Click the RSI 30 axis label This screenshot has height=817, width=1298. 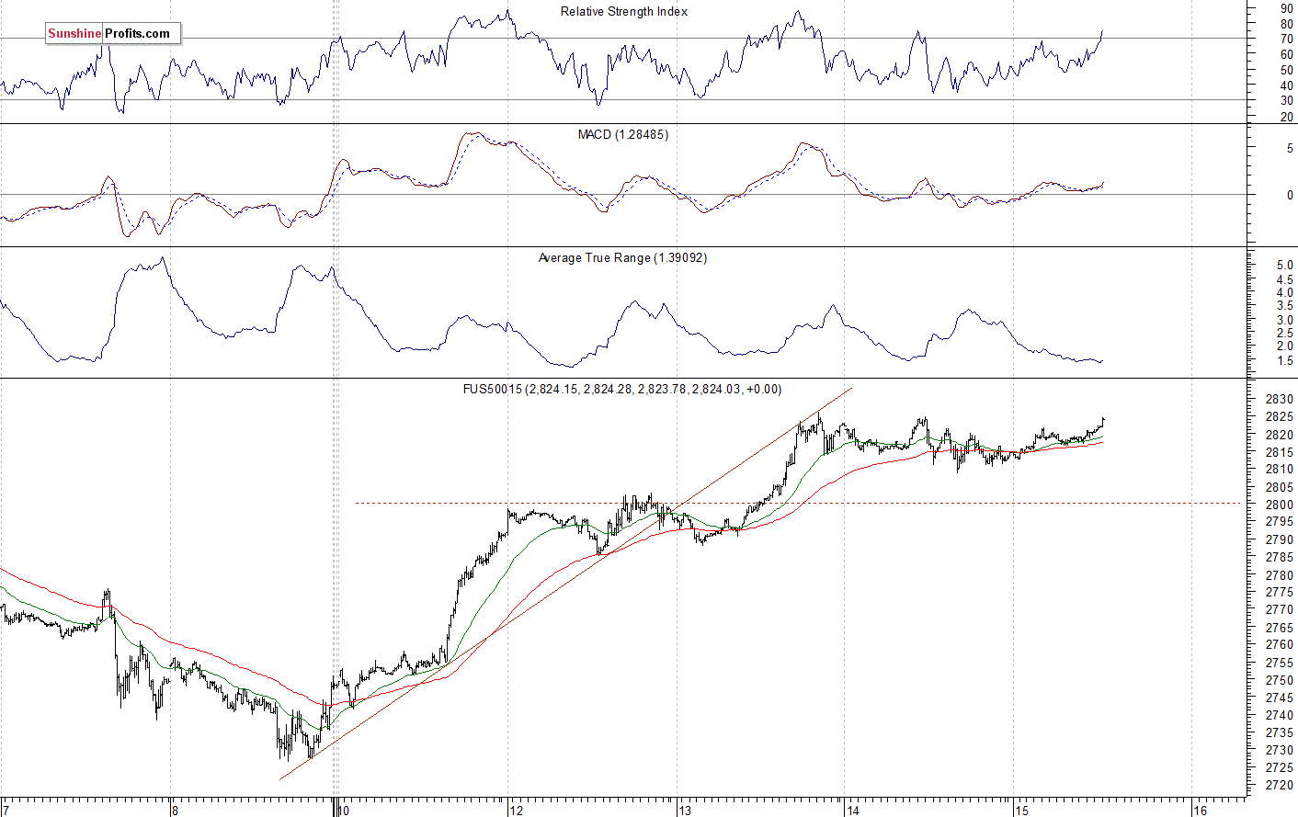click(x=1286, y=101)
